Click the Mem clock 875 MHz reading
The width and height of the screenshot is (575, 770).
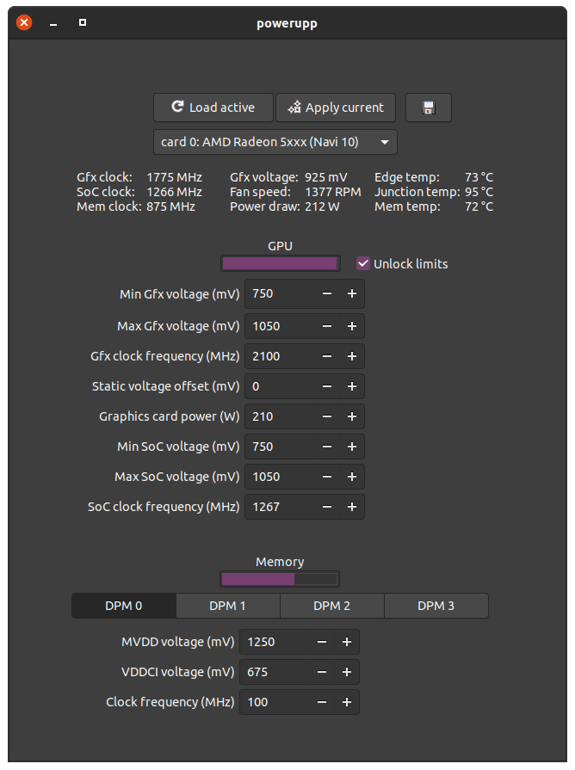(136, 206)
